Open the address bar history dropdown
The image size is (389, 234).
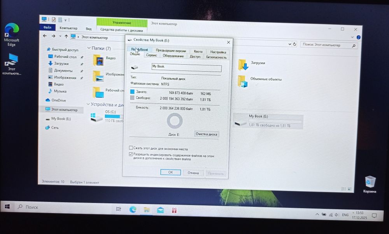pyautogui.click(x=289, y=44)
